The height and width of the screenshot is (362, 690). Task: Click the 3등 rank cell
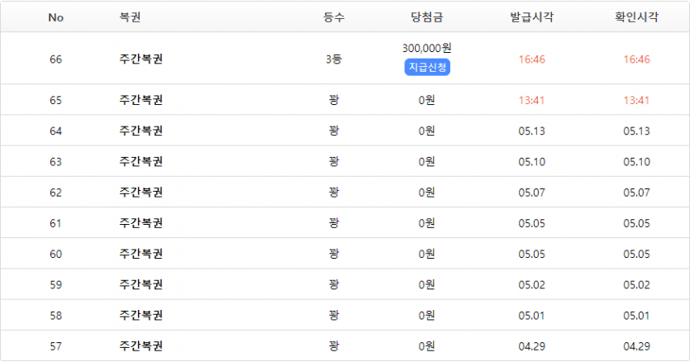[334, 59]
